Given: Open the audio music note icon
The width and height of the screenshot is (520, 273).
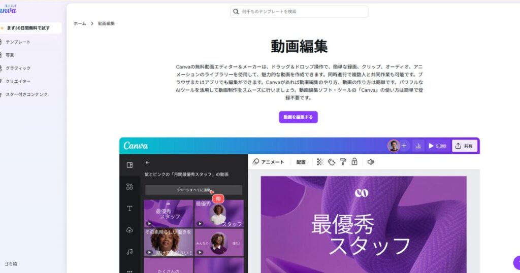Looking at the screenshot, I should [x=129, y=252].
